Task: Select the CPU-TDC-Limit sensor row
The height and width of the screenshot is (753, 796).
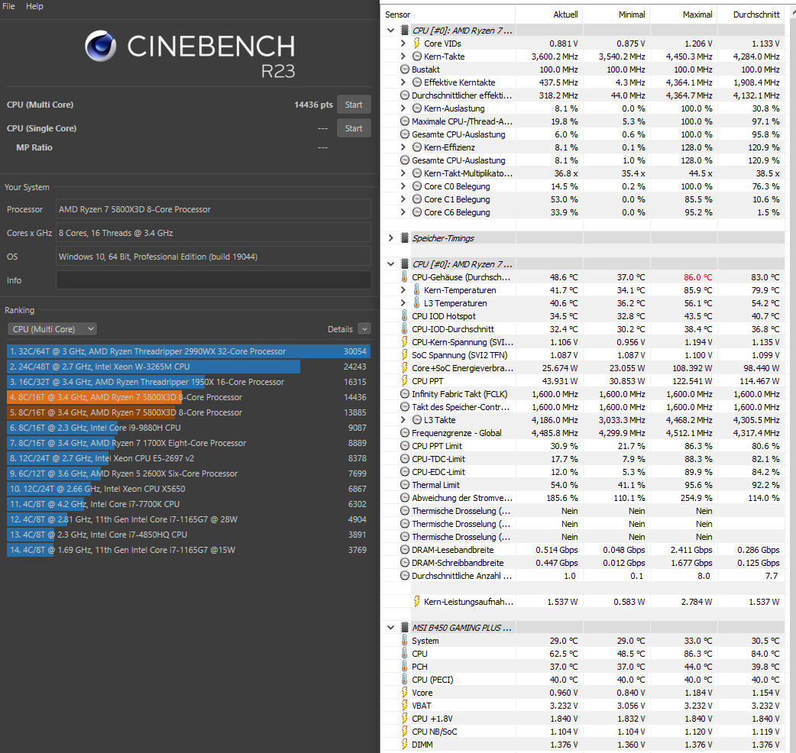Action: point(583,459)
